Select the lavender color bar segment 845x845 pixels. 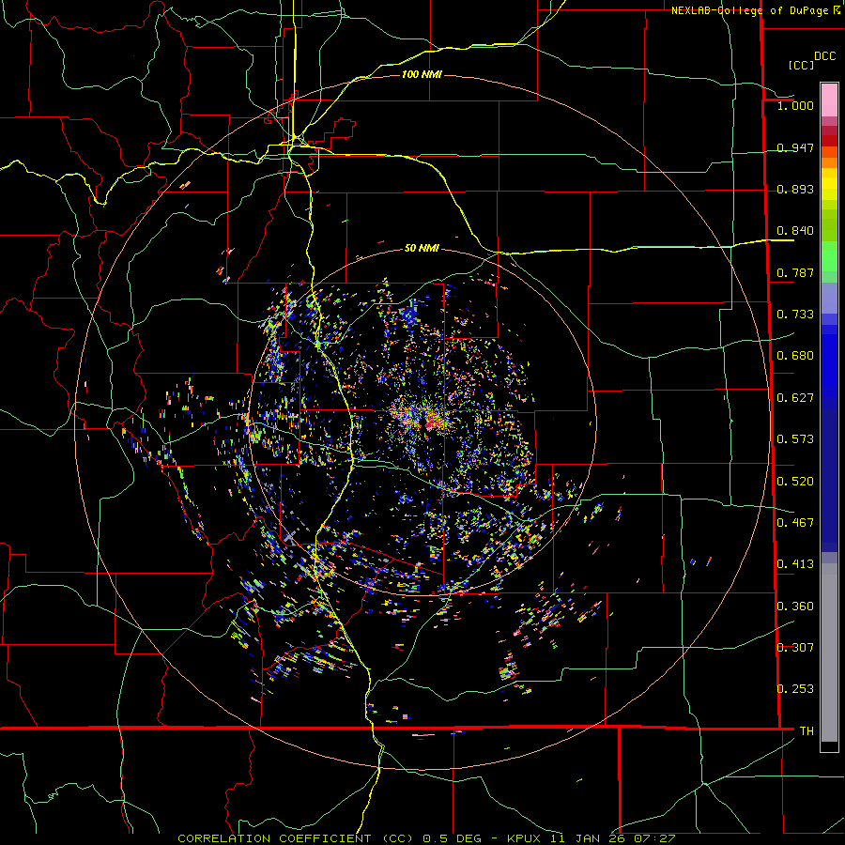pyautogui.click(x=829, y=298)
